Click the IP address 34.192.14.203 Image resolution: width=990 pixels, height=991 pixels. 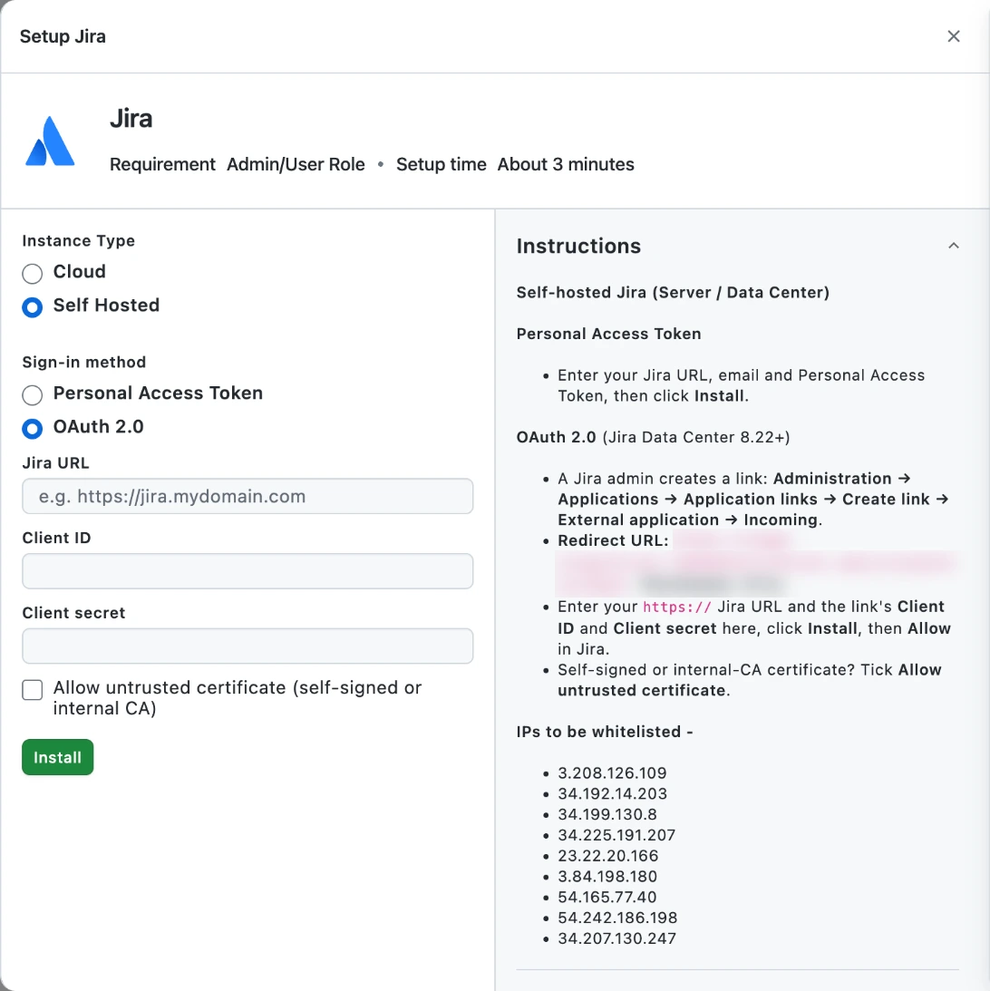612,794
